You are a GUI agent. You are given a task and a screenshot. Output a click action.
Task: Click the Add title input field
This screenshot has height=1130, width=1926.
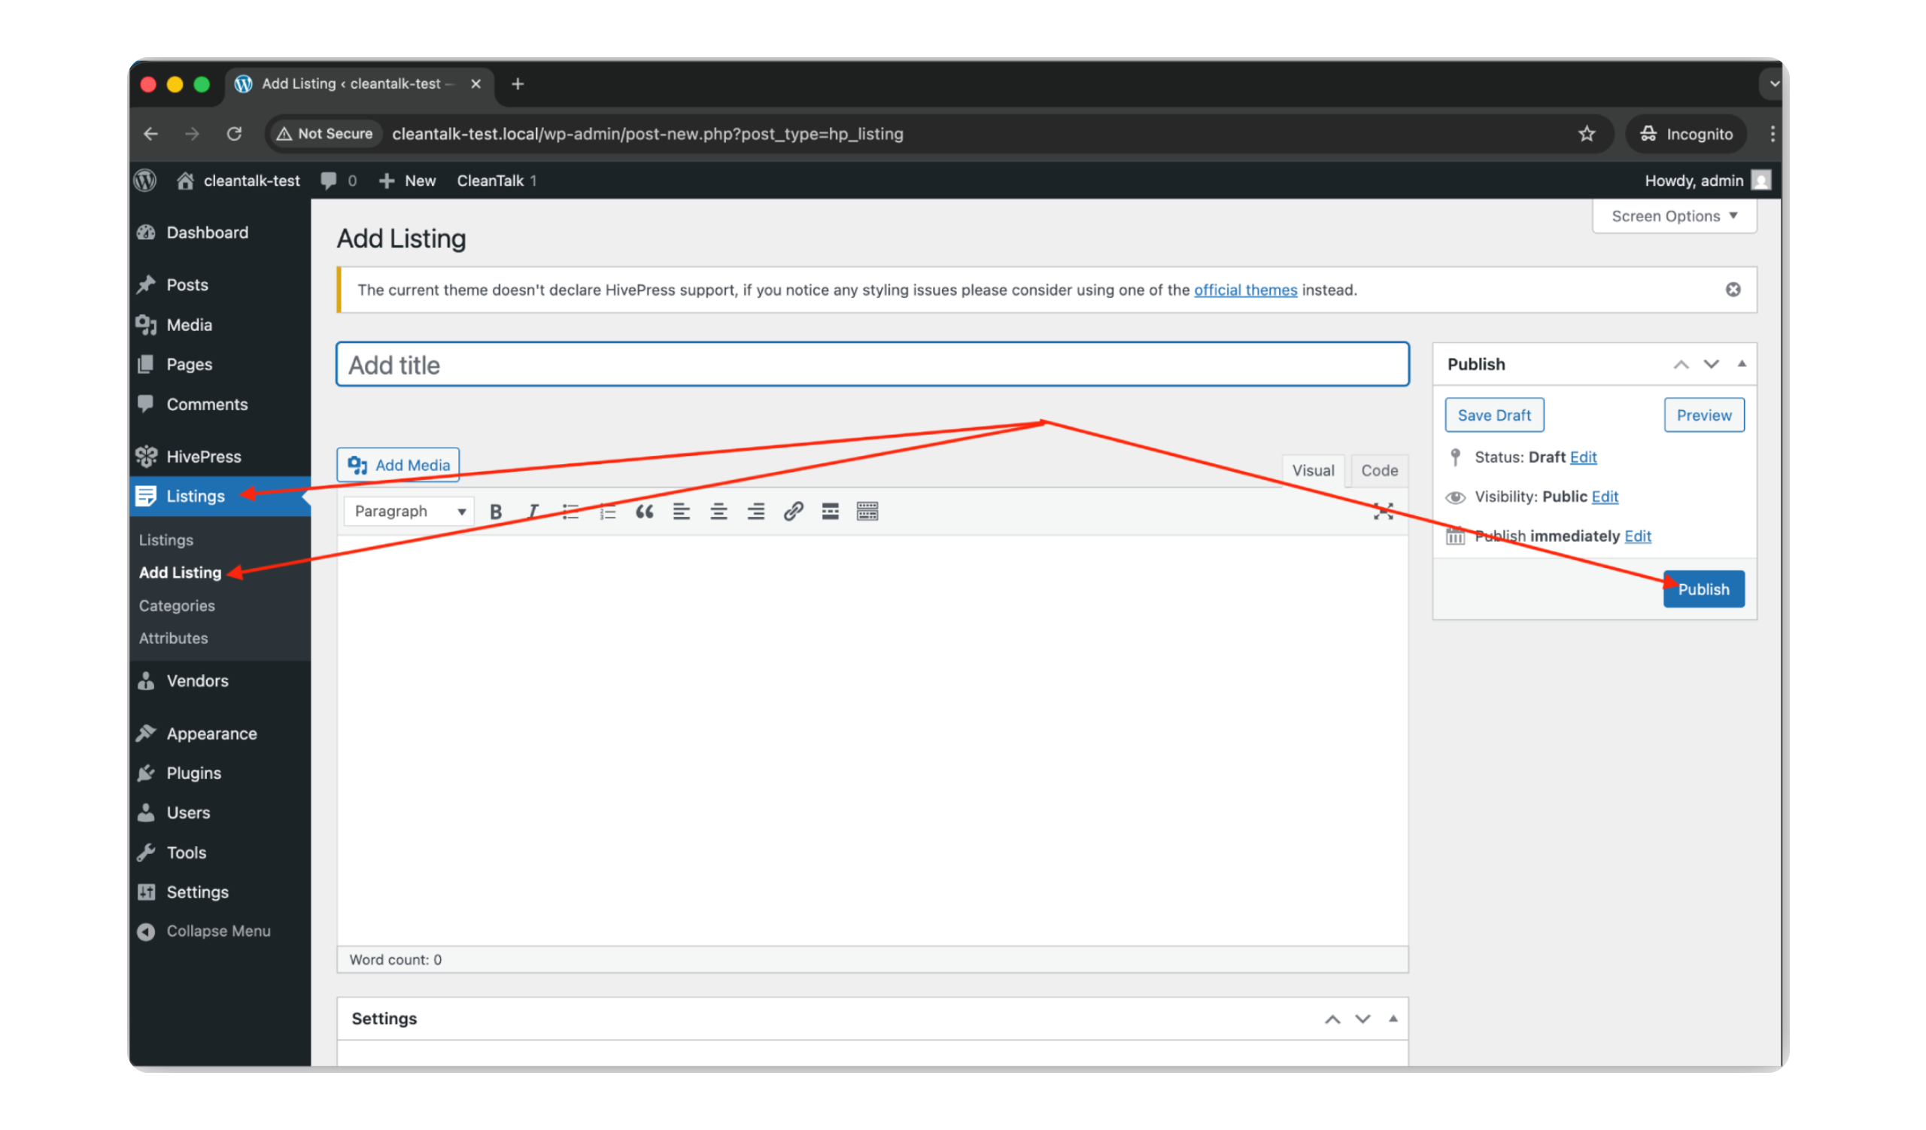(x=871, y=365)
